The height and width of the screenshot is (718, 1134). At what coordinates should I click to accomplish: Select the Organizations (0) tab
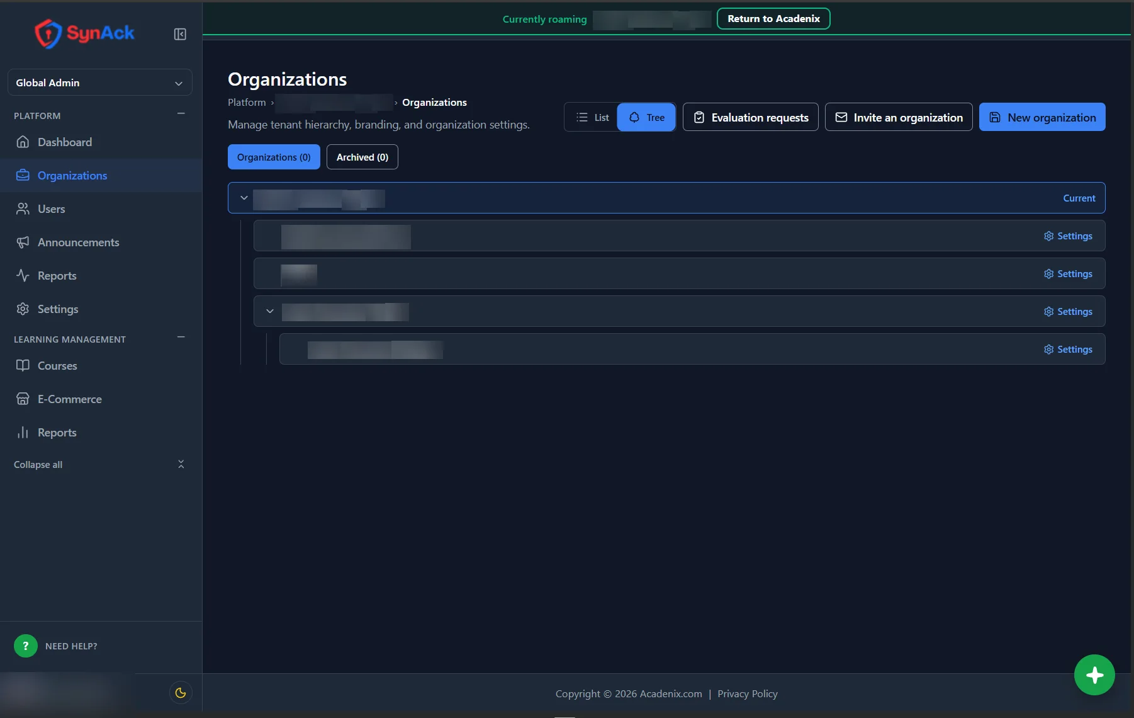coord(274,157)
